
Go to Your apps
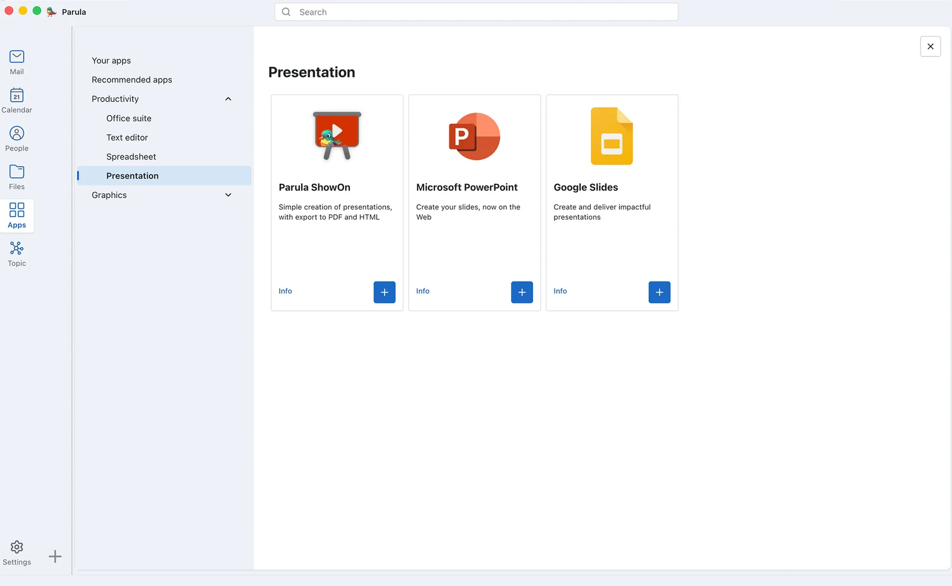tap(111, 61)
